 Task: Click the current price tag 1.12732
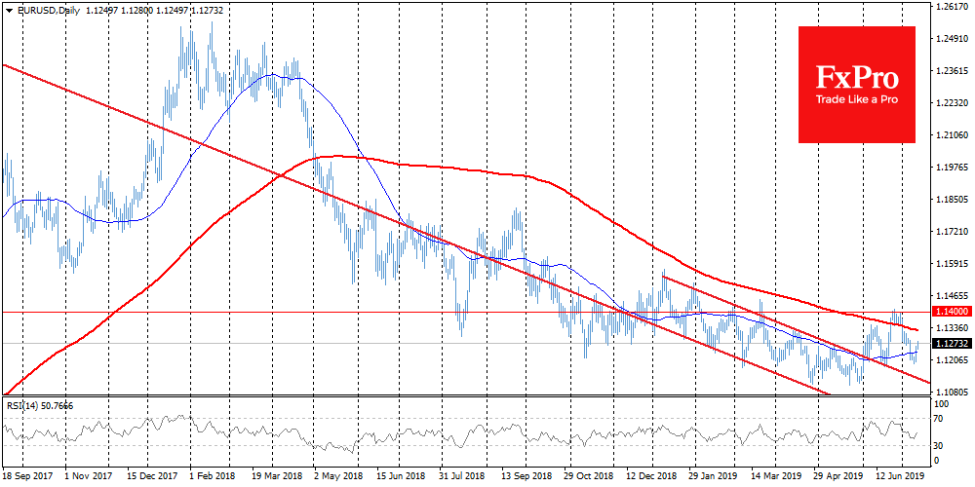tap(952, 344)
